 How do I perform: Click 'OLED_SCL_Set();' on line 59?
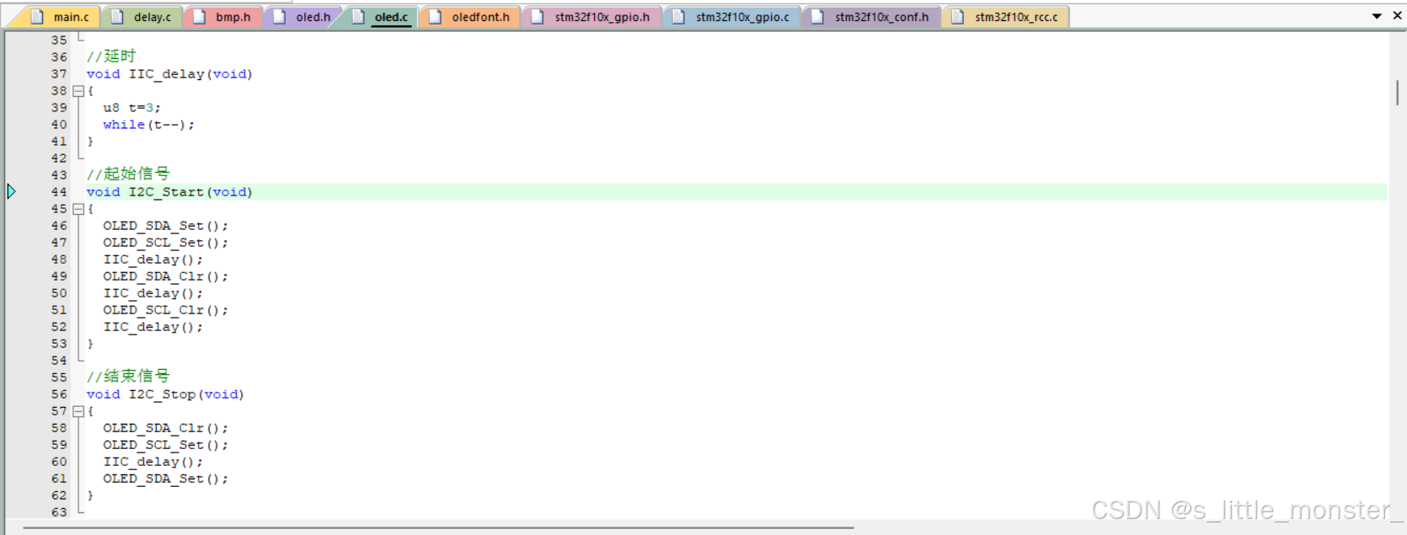[165, 445]
